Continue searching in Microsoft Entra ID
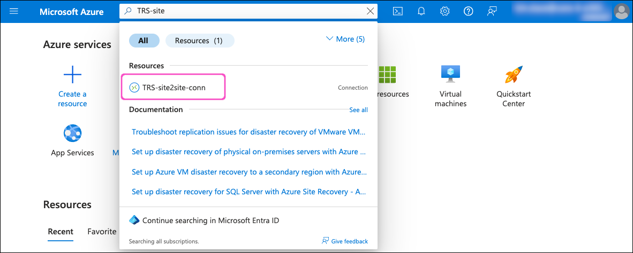Image resolution: width=633 pixels, height=253 pixels. click(x=210, y=220)
